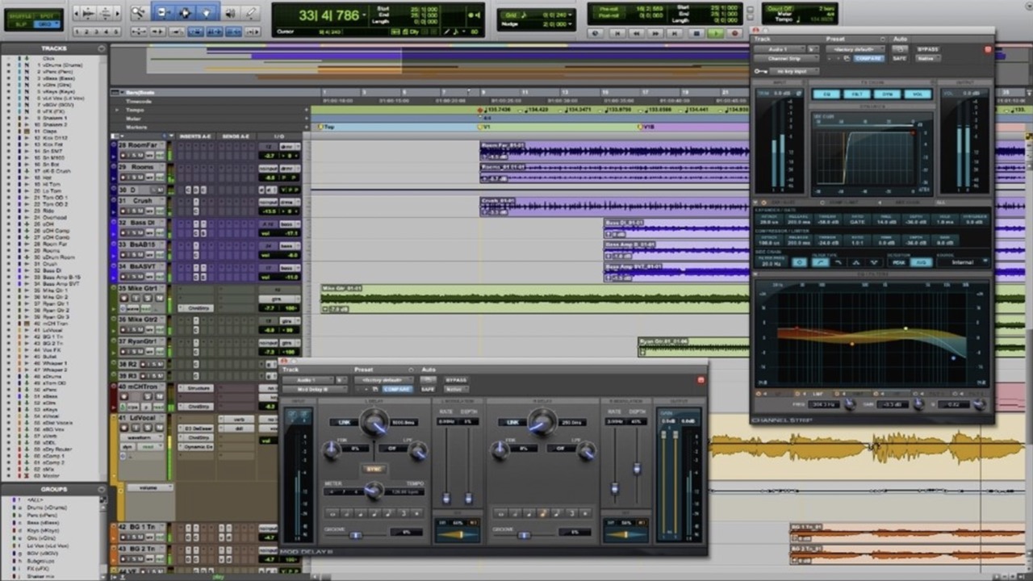Mute the Crush track
Viewport: 1033px width, 581px height.
[x=142, y=211]
